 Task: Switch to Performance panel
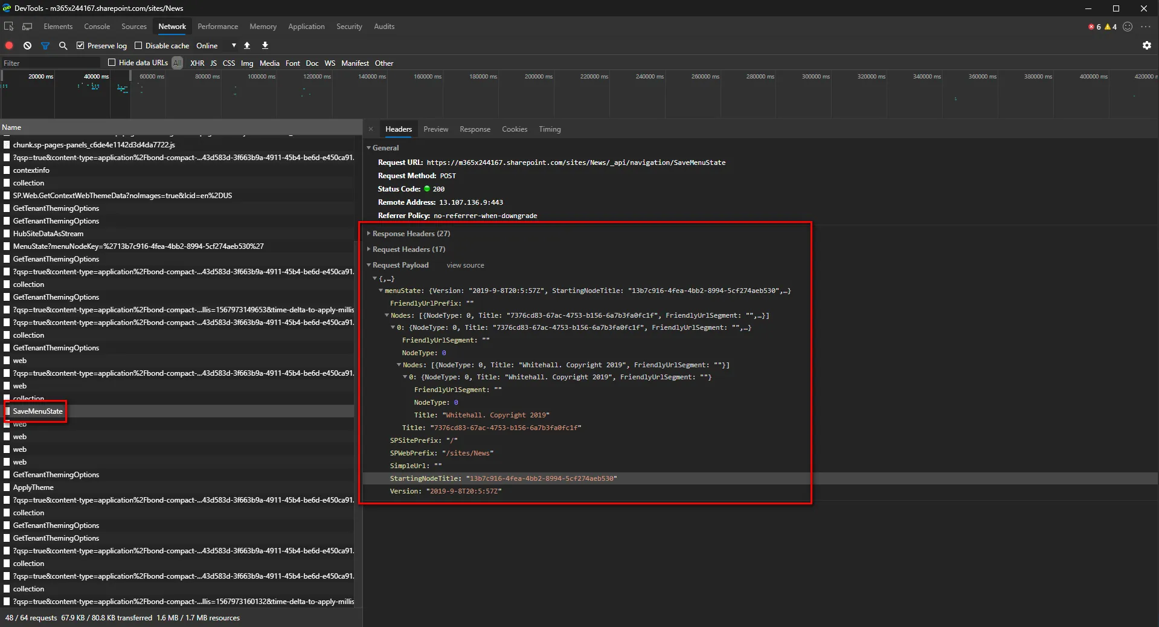218,27
